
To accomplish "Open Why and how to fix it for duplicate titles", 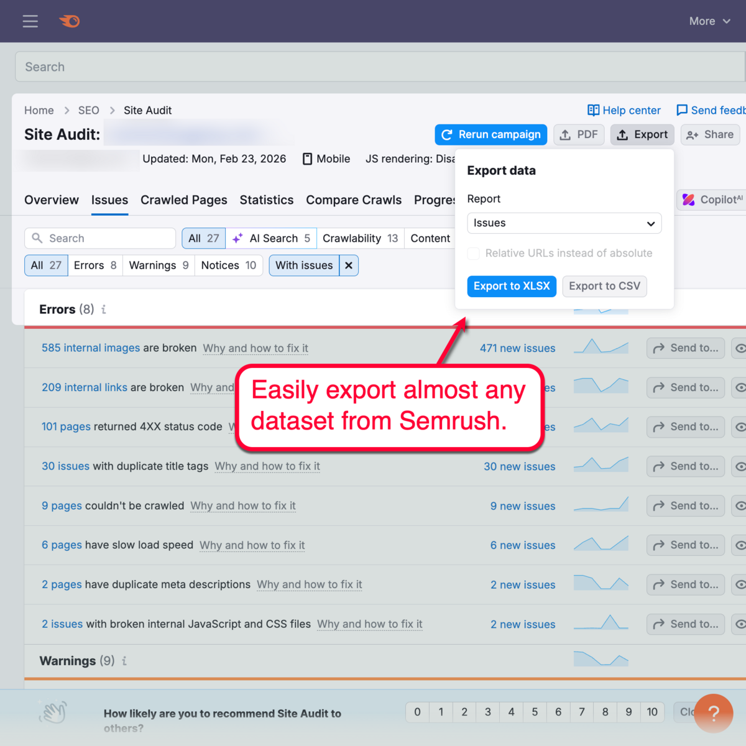I will pos(267,466).
